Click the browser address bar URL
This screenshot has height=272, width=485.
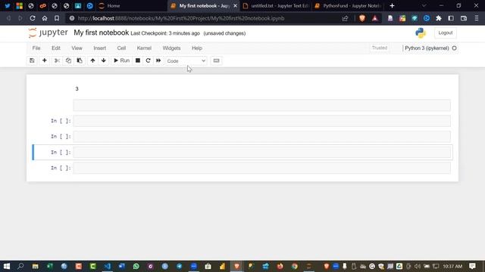[x=181, y=18]
